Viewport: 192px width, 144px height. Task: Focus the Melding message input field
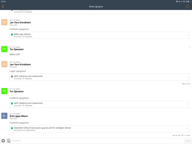[x=98, y=141]
